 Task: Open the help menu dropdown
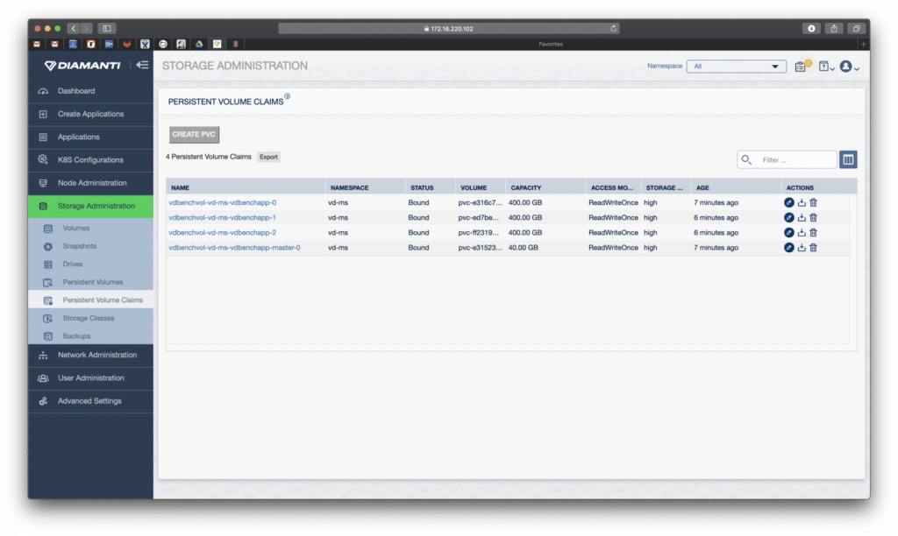pos(826,67)
